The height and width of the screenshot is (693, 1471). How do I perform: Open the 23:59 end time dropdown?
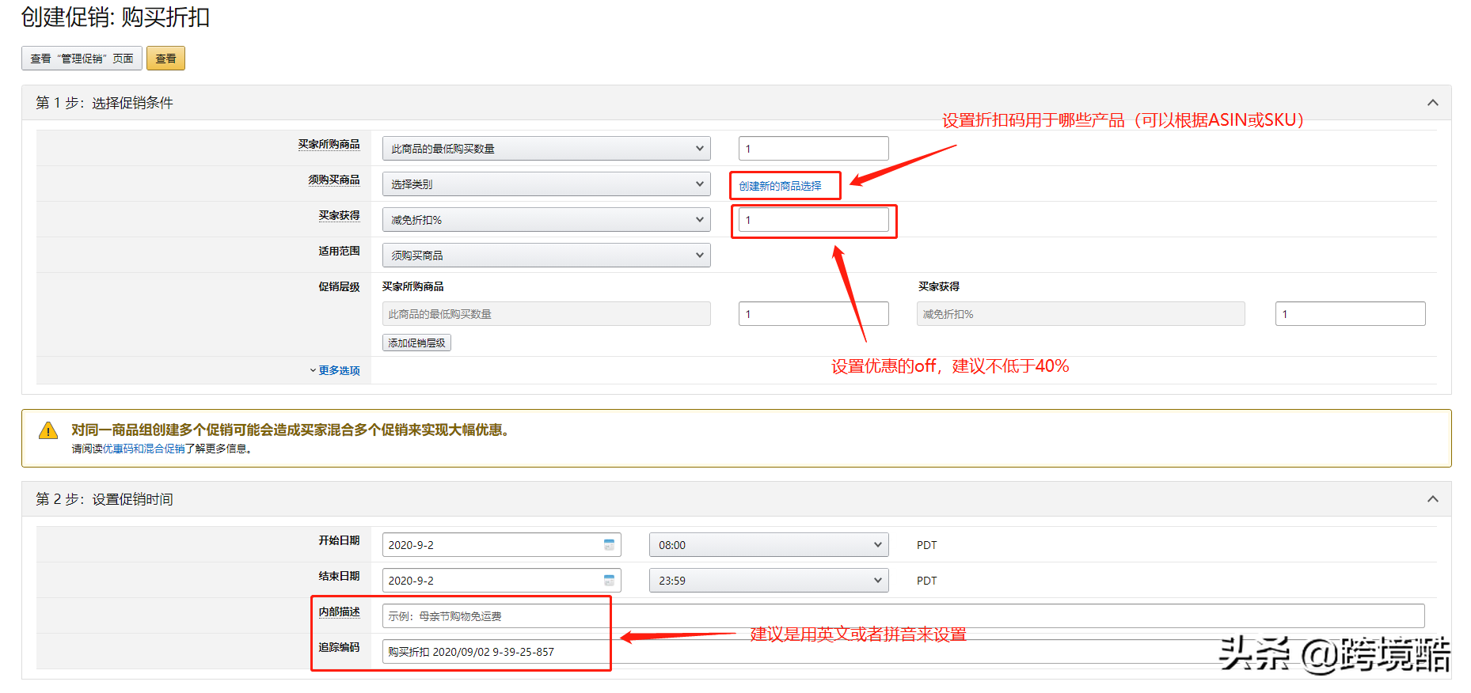(x=768, y=581)
